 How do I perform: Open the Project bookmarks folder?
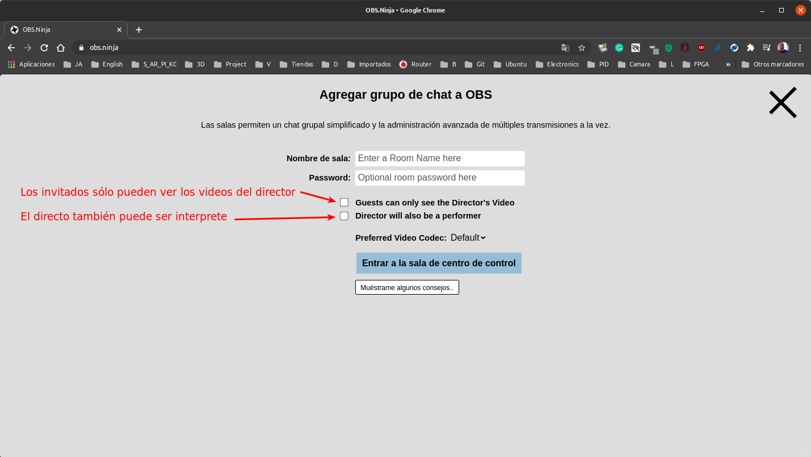[x=230, y=64]
